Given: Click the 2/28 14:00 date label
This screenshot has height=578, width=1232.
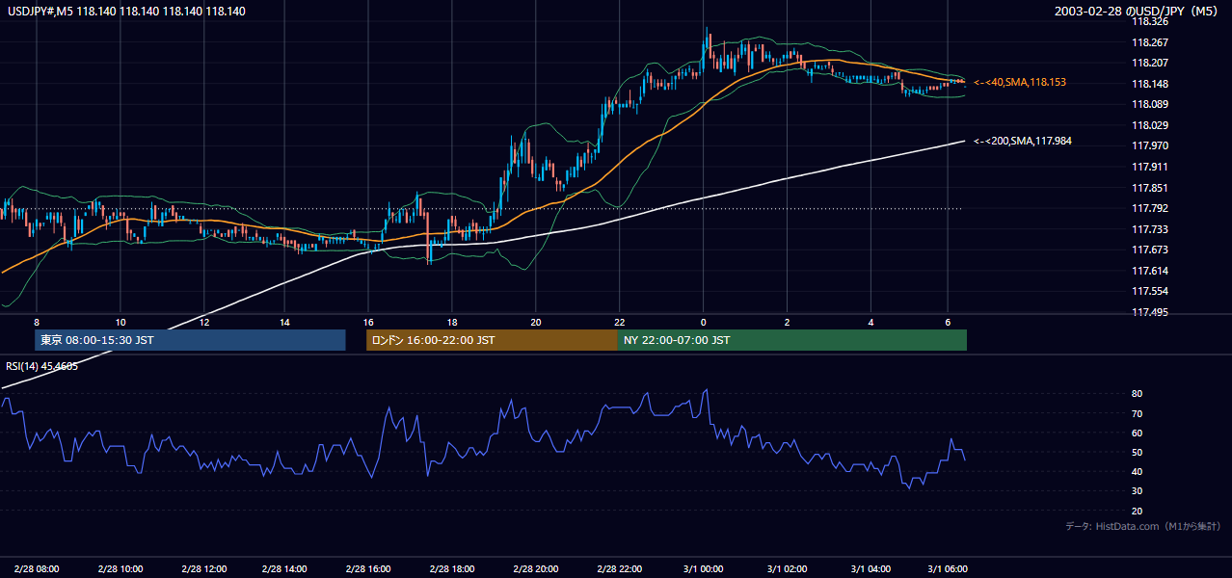Looking at the screenshot, I should [283, 569].
